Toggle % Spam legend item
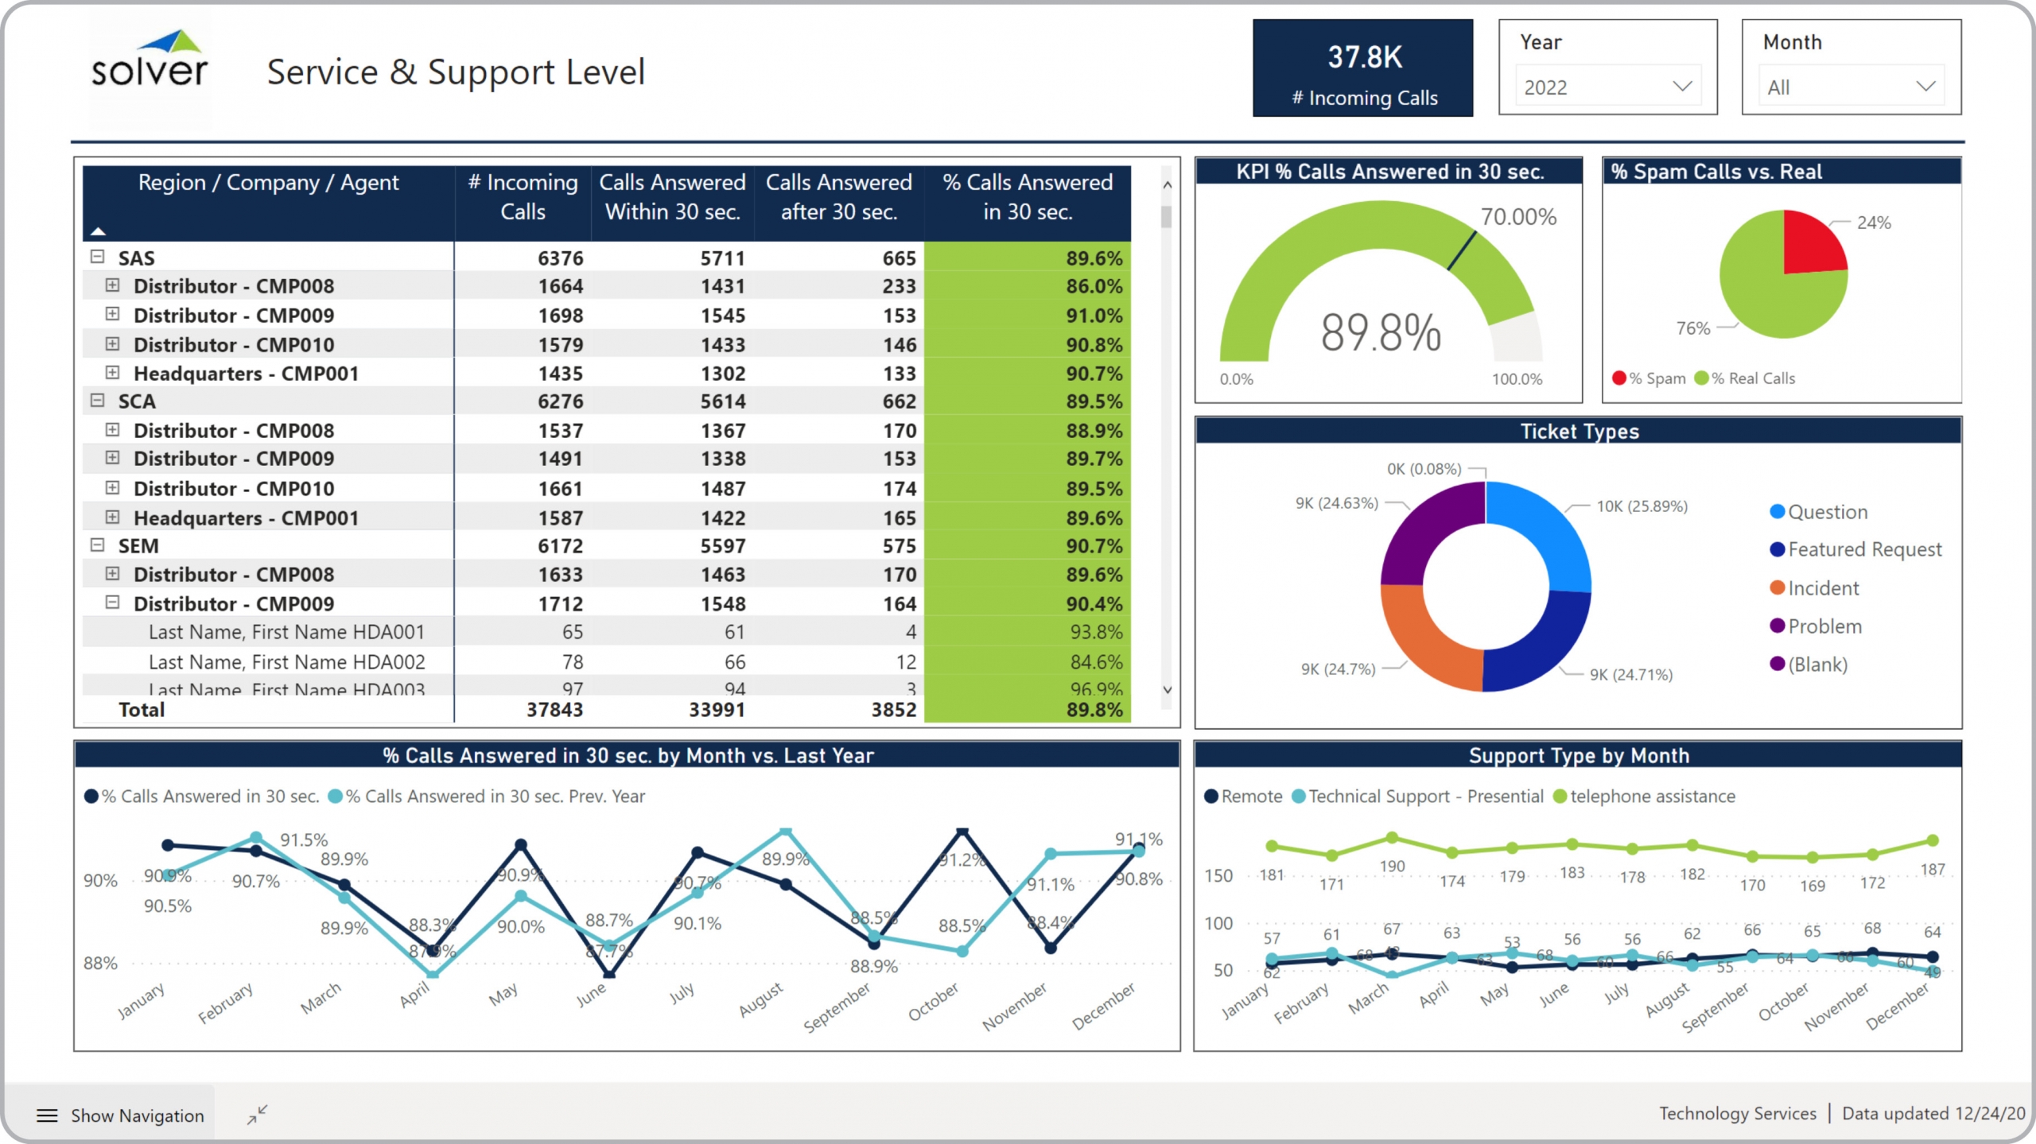This screenshot has height=1144, width=2036. (1649, 378)
